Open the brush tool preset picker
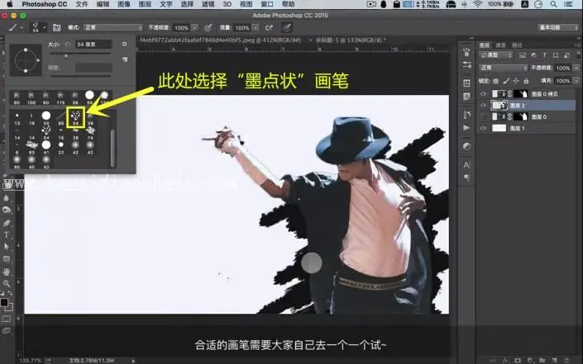 (x=15, y=27)
